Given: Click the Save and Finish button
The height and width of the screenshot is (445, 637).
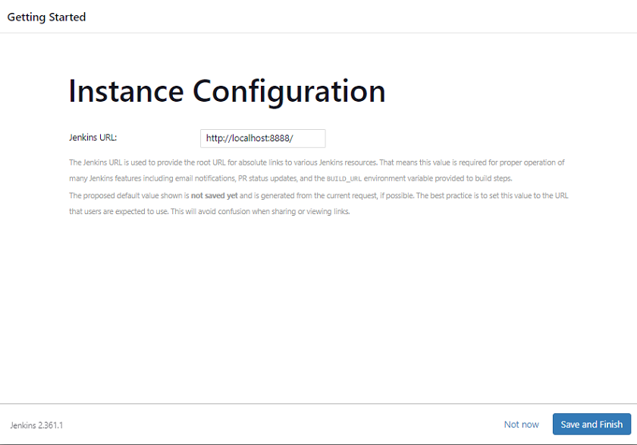Looking at the screenshot, I should [591, 424].
